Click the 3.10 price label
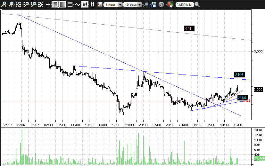The width and height of the screenshot is (265, 166). (x=189, y=28)
